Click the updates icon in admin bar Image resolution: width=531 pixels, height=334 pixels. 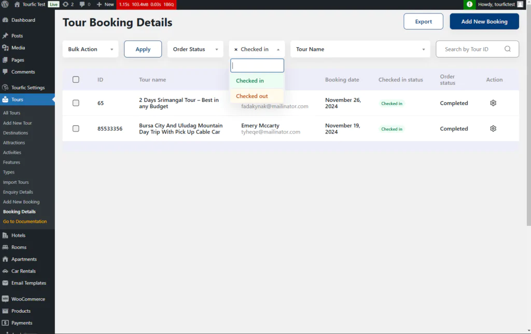(x=65, y=4)
